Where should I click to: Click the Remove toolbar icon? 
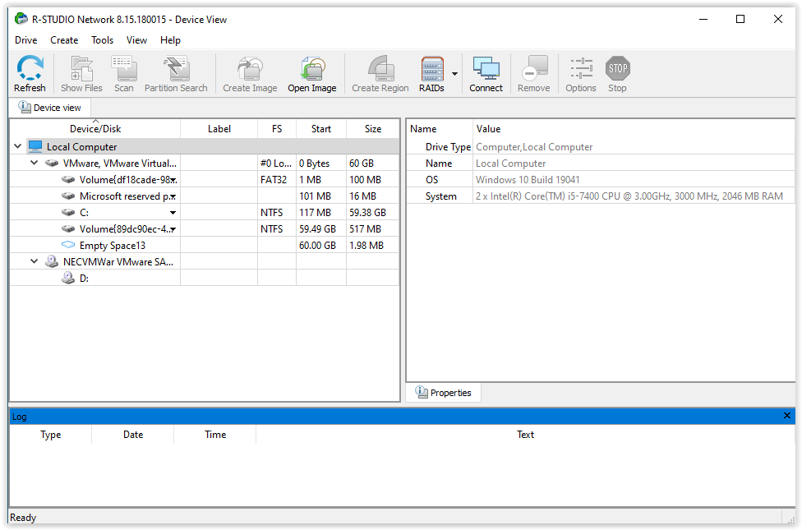click(534, 68)
